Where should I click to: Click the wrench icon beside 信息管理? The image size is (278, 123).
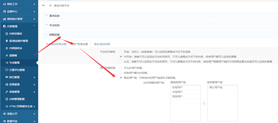point(7,92)
